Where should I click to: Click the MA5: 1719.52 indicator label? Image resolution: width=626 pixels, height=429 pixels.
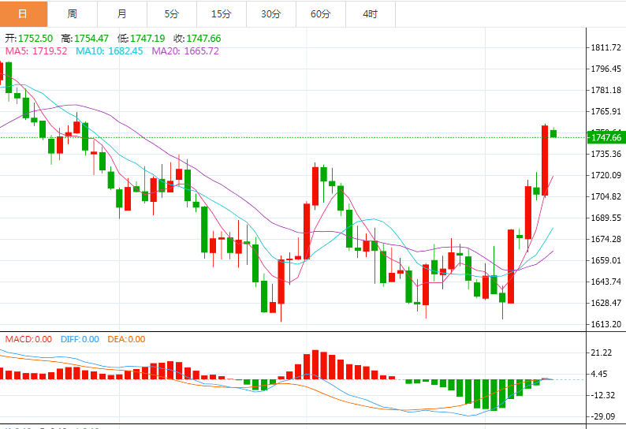36,51
